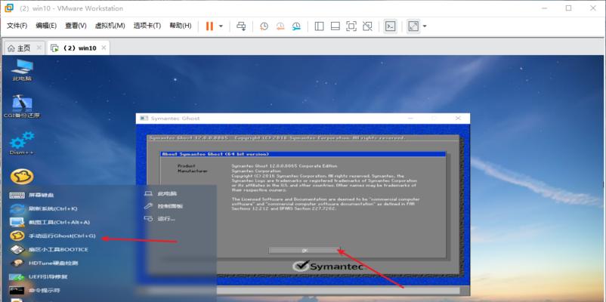Open 此电脑 desktop icon
The width and height of the screenshot is (606, 302).
point(22,70)
